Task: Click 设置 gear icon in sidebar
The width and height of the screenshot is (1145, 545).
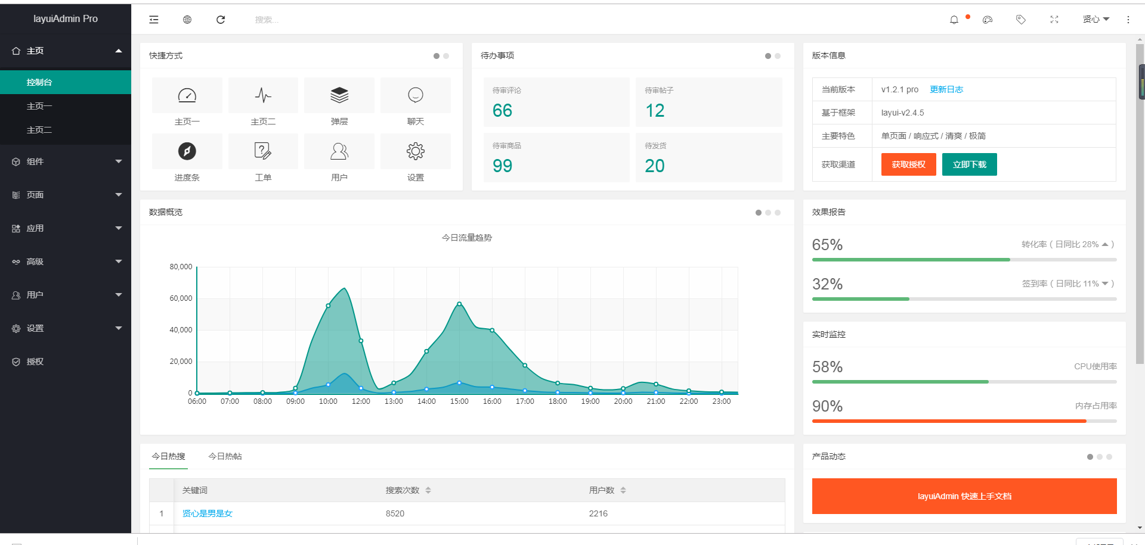Action: [16, 329]
